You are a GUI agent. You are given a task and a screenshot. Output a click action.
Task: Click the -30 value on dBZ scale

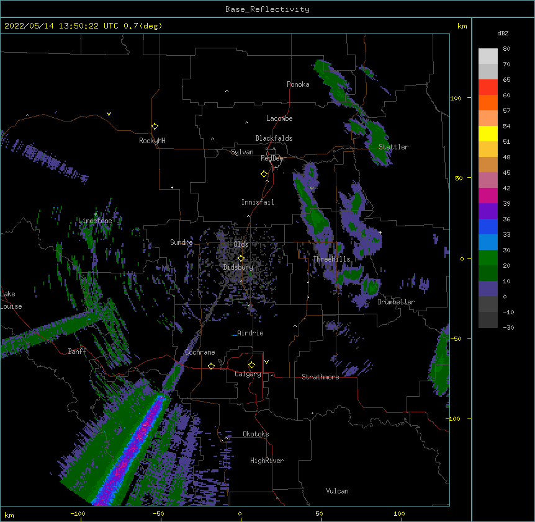point(509,328)
